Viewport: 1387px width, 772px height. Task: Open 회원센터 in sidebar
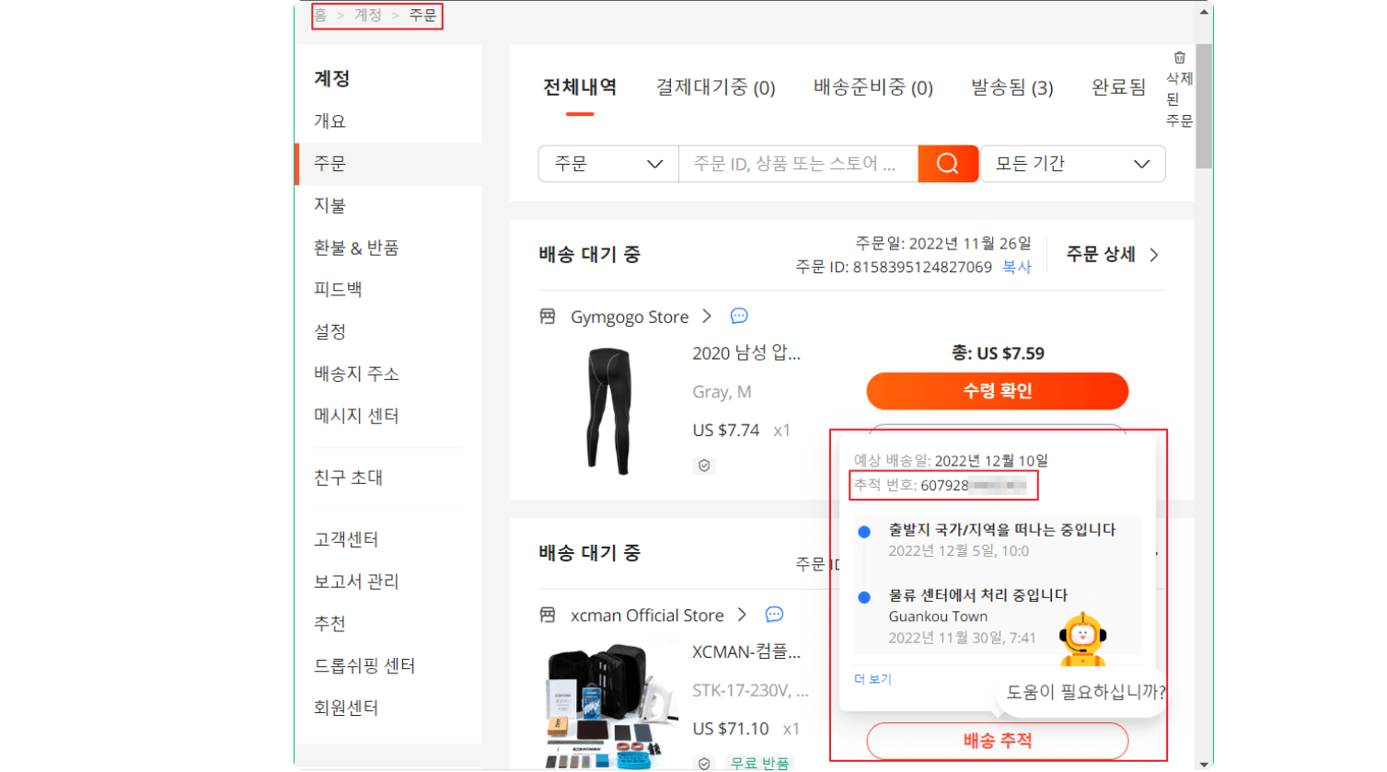(346, 708)
